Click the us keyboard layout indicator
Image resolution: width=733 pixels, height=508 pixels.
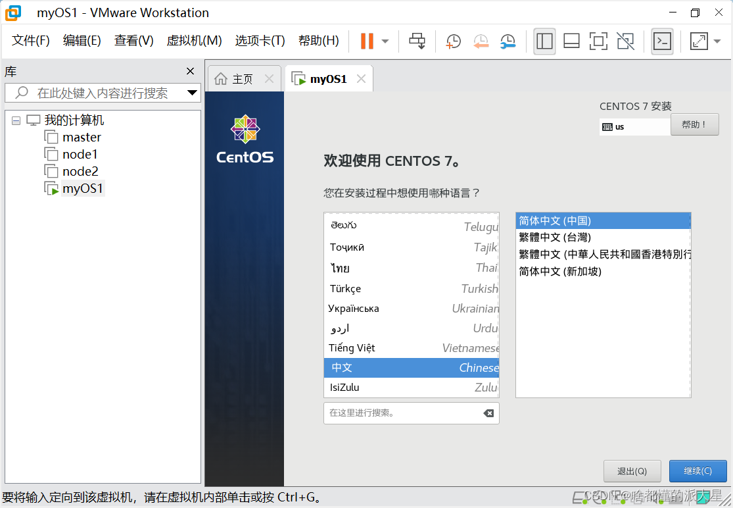coord(634,127)
